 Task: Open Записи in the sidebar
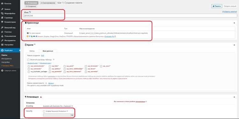[x=7, y=9]
